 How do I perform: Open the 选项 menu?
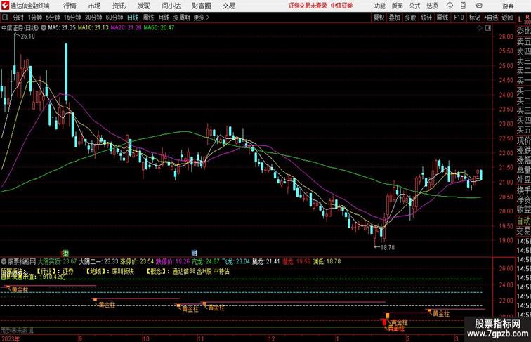432,6
